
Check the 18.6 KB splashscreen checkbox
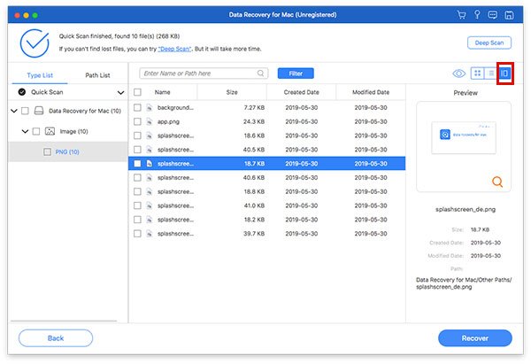click(x=137, y=136)
